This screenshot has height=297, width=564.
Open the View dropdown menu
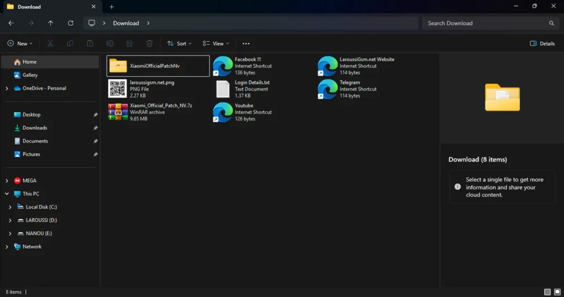pyautogui.click(x=216, y=43)
